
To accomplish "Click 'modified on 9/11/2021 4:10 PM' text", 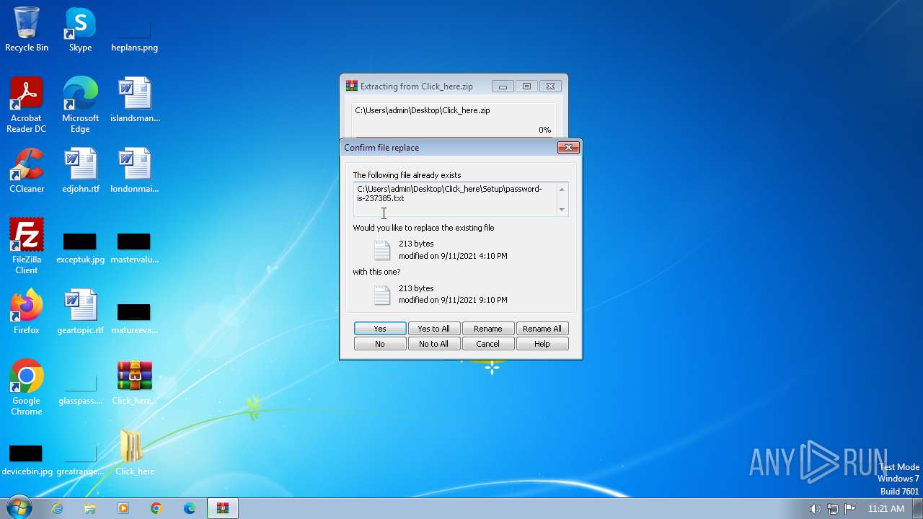I will (x=453, y=256).
